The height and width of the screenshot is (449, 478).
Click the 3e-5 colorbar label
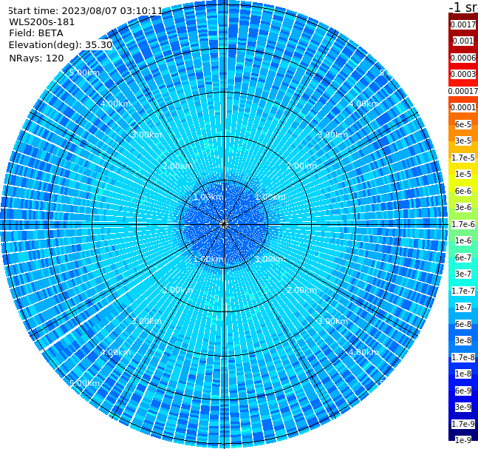463,141
